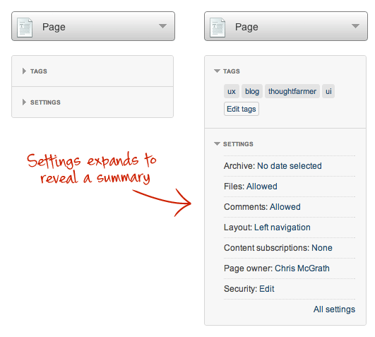Image resolution: width=375 pixels, height=337 pixels.
Task: Select the thoughtfarmer tag
Action: pos(292,91)
